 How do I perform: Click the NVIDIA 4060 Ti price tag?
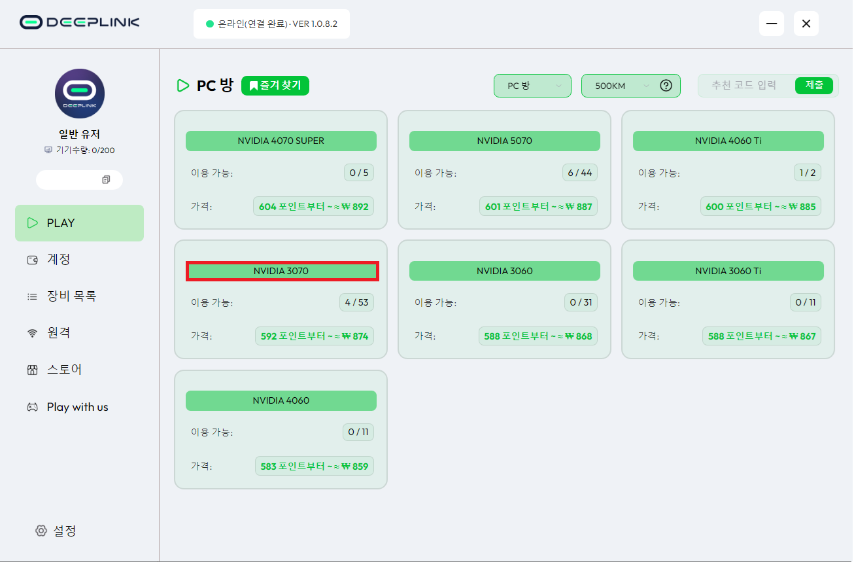coord(760,206)
